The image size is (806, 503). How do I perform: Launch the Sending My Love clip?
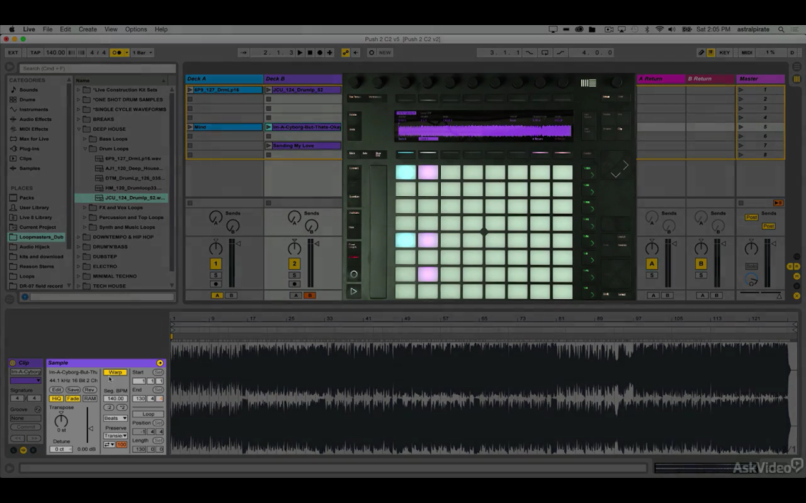pyautogui.click(x=269, y=146)
